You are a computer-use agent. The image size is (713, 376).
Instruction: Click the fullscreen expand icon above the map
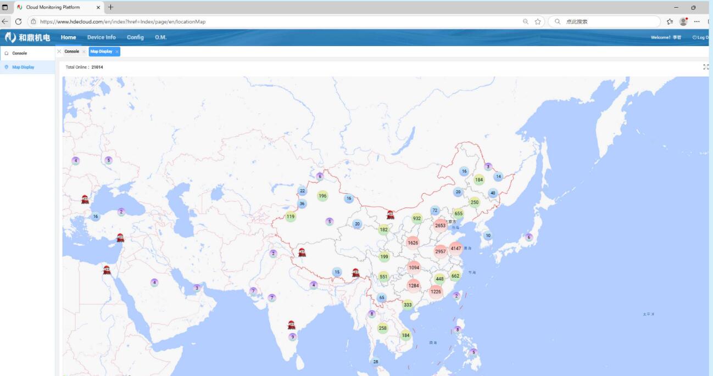click(706, 67)
